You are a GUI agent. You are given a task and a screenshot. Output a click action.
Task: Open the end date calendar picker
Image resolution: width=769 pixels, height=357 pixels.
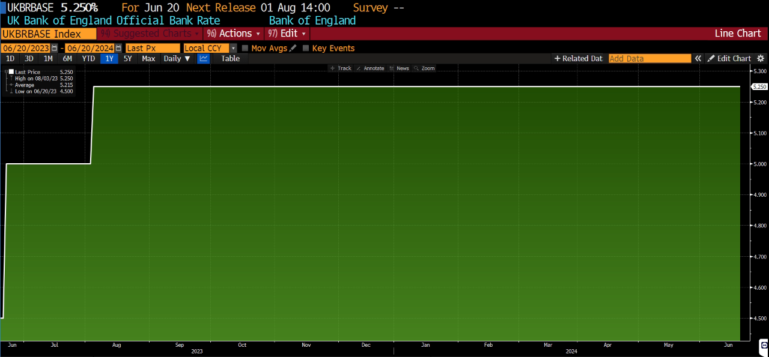click(118, 48)
